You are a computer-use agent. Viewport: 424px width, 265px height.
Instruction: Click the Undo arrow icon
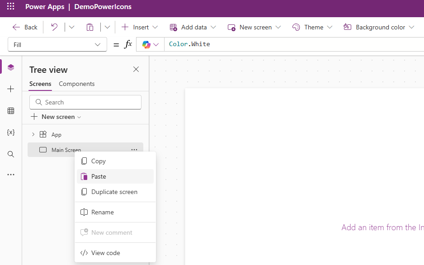[54, 27]
